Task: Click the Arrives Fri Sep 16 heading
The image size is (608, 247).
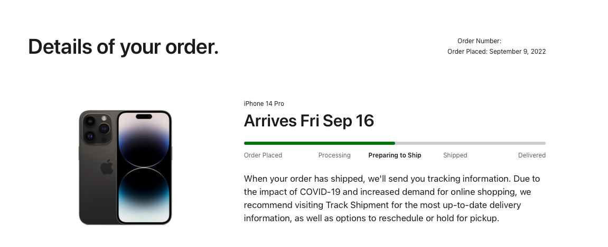Action: tap(308, 121)
